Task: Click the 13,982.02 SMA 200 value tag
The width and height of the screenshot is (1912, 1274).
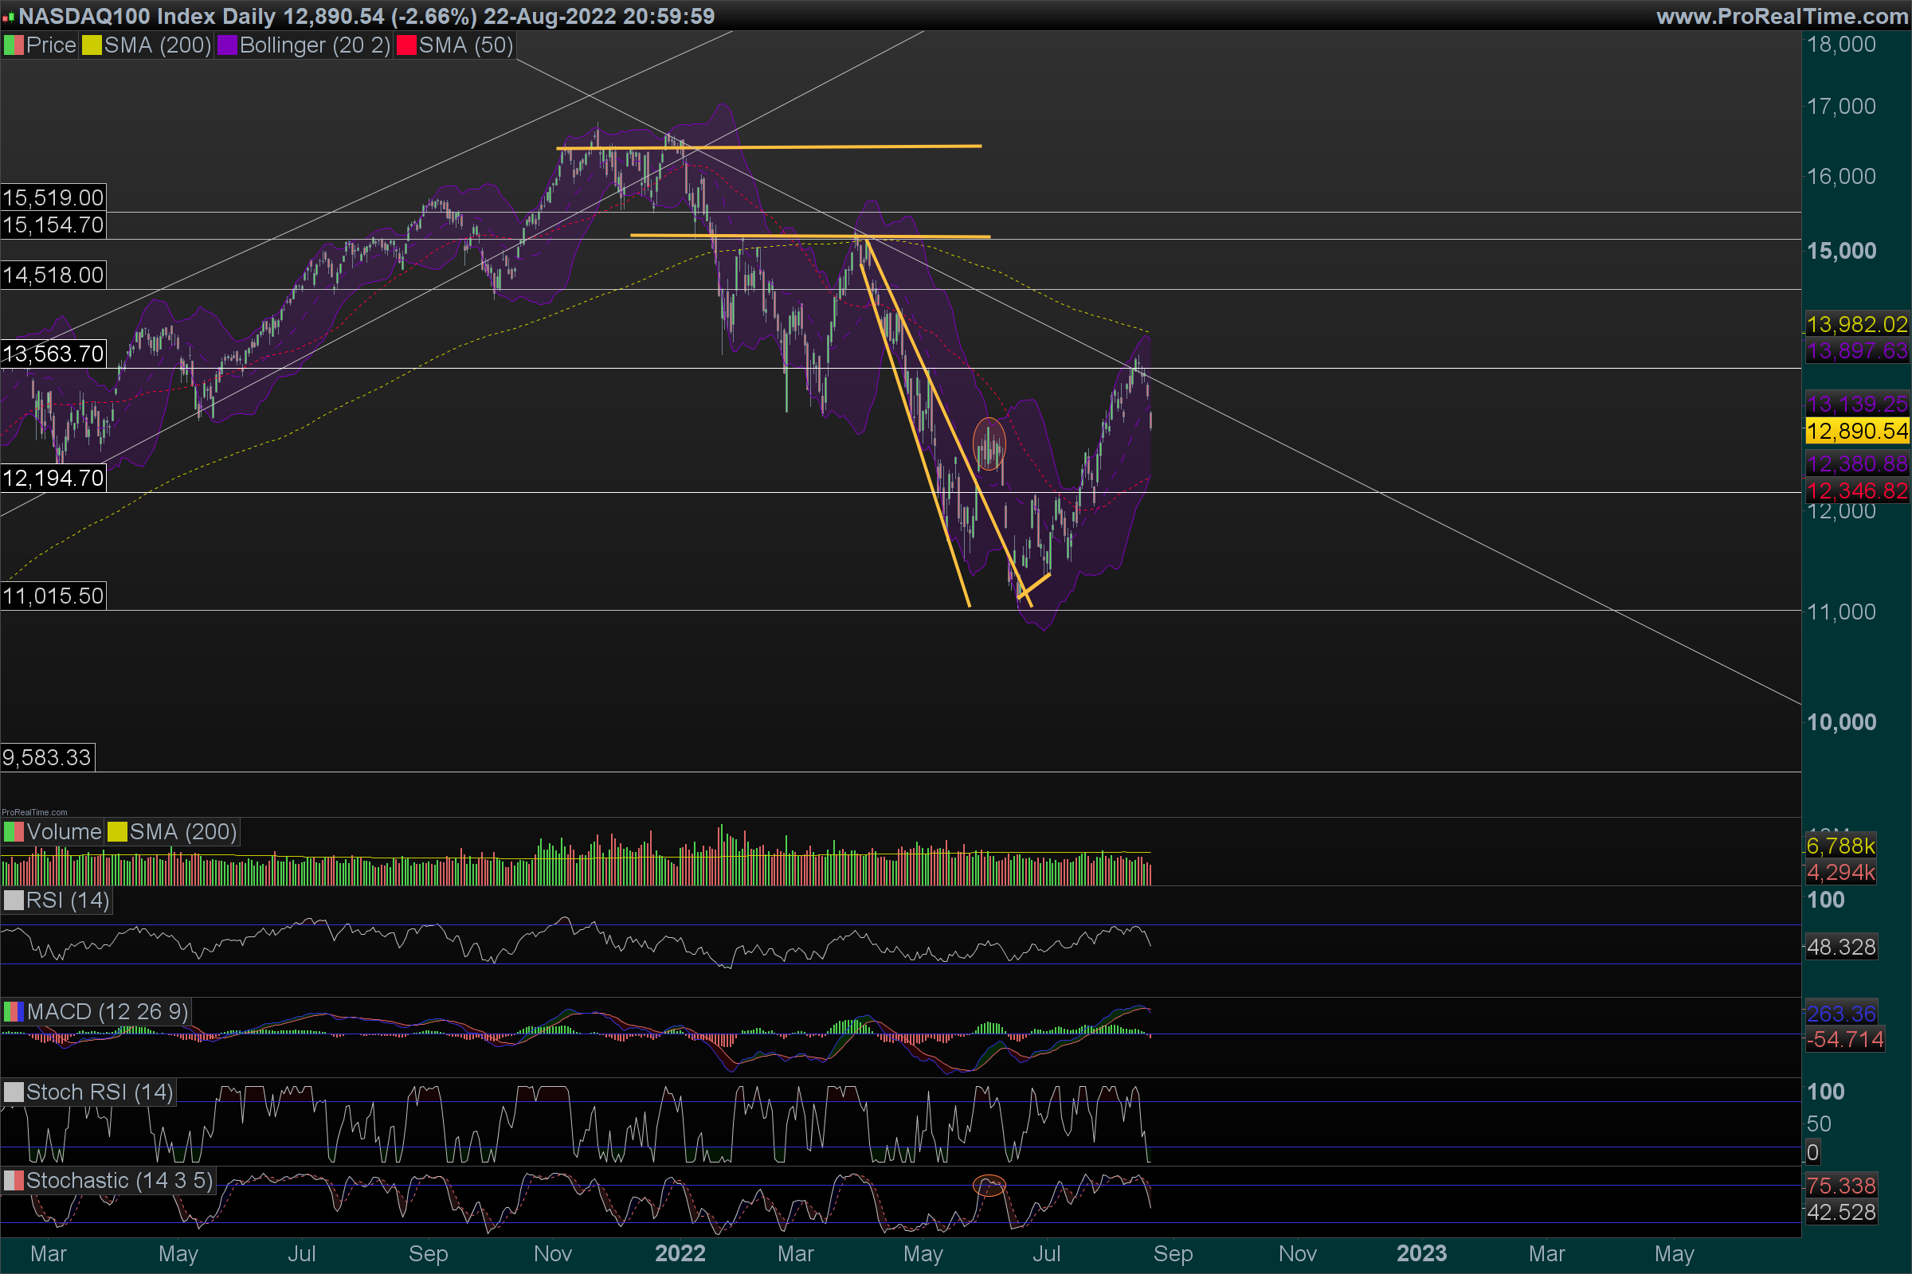Action: pos(1856,324)
